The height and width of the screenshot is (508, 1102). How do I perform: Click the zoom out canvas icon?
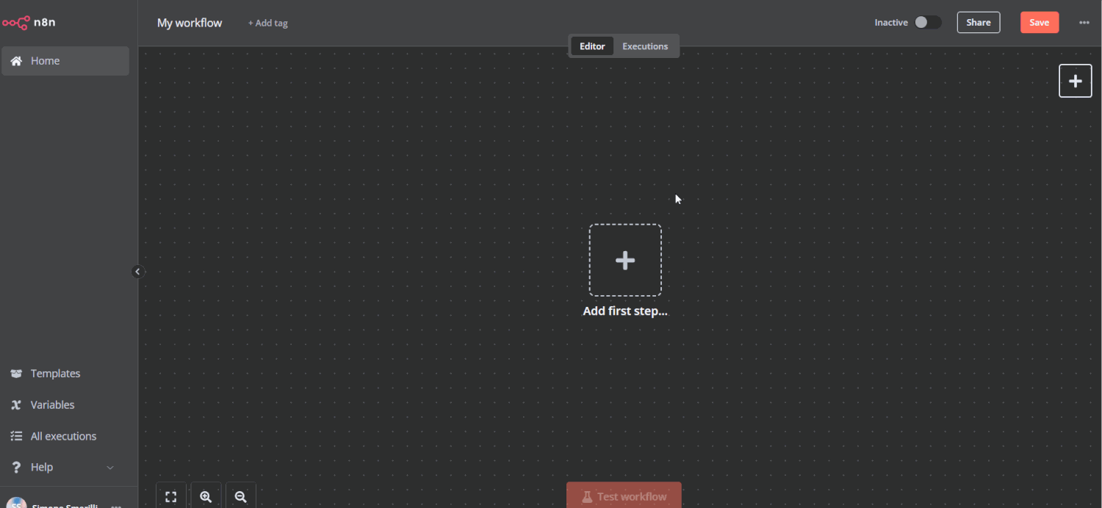240,496
